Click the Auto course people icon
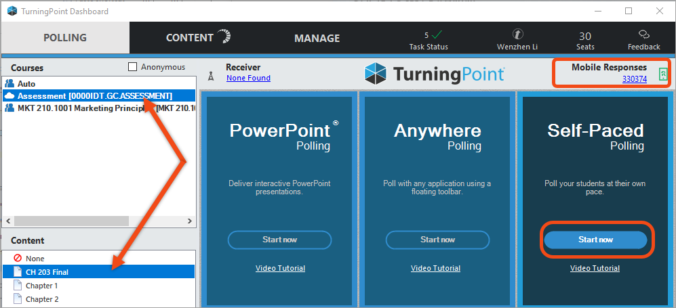Image resolution: width=676 pixels, height=308 pixels. pyautogui.click(x=9, y=83)
